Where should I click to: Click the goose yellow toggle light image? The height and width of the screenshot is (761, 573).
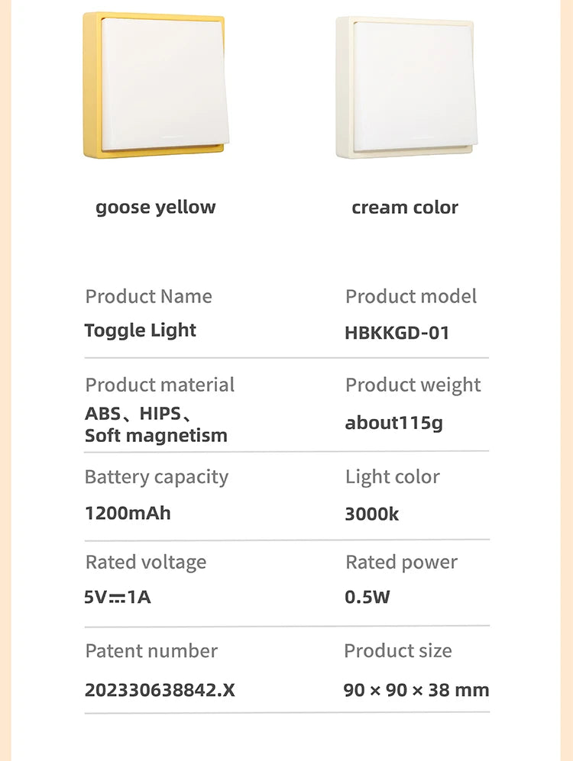click(x=155, y=85)
